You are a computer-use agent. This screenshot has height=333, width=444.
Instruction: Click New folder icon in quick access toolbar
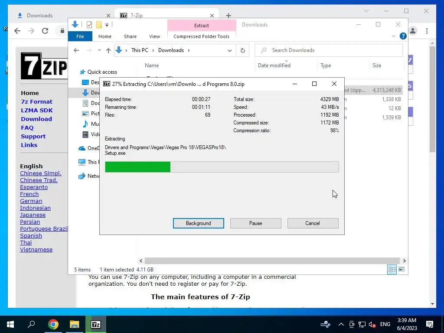click(99, 25)
